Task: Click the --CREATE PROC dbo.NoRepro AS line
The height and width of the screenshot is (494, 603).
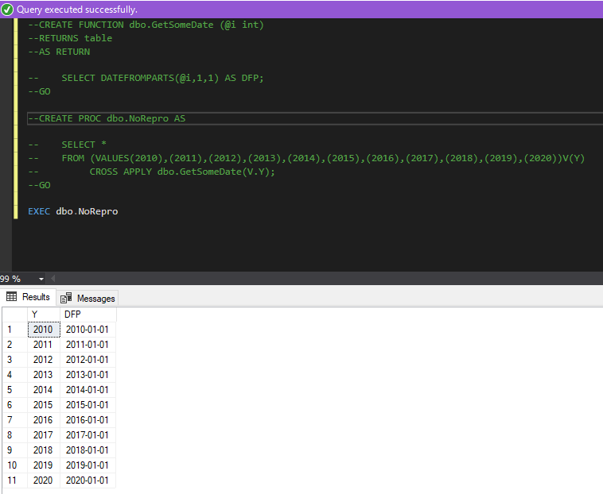Action: click(x=107, y=118)
